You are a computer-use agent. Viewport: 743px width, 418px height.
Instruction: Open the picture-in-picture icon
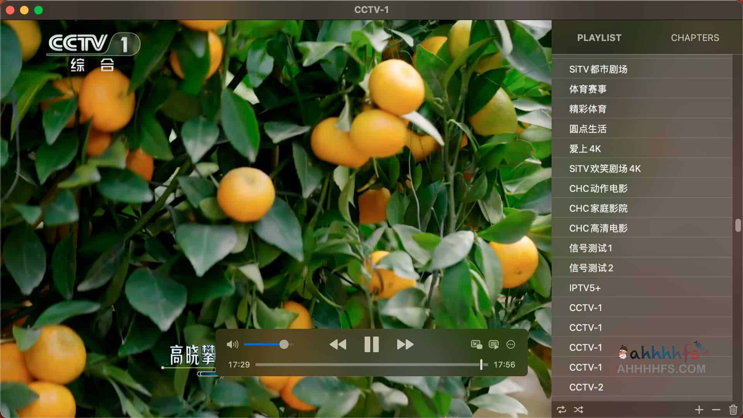pyautogui.click(x=476, y=344)
